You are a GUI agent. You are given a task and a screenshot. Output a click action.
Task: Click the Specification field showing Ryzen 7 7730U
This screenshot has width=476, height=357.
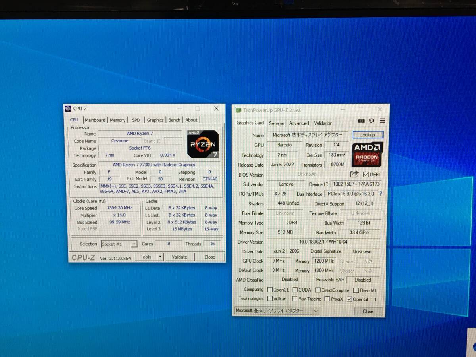pyautogui.click(x=159, y=165)
